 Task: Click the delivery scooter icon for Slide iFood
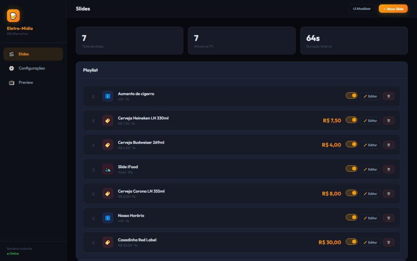tap(108, 169)
